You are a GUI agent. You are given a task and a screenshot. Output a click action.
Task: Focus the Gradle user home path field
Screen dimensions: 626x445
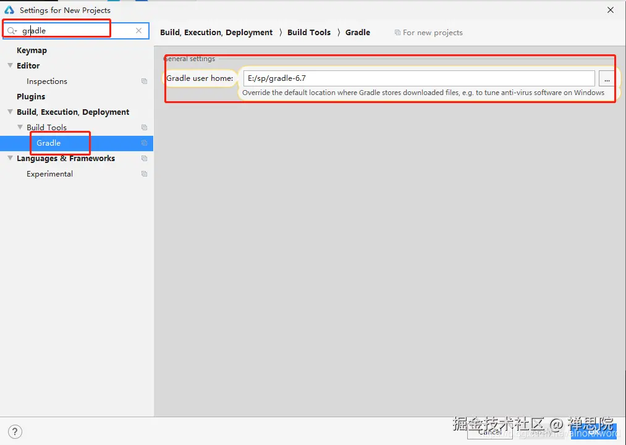[x=419, y=78]
